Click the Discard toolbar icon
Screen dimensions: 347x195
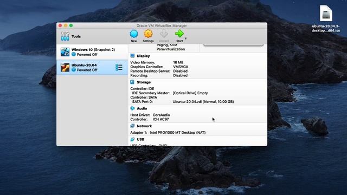point(164,34)
